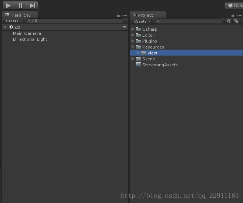243x203 pixels.
Task: Select Directional Light in the Hierarchy
Action: (x=30, y=39)
